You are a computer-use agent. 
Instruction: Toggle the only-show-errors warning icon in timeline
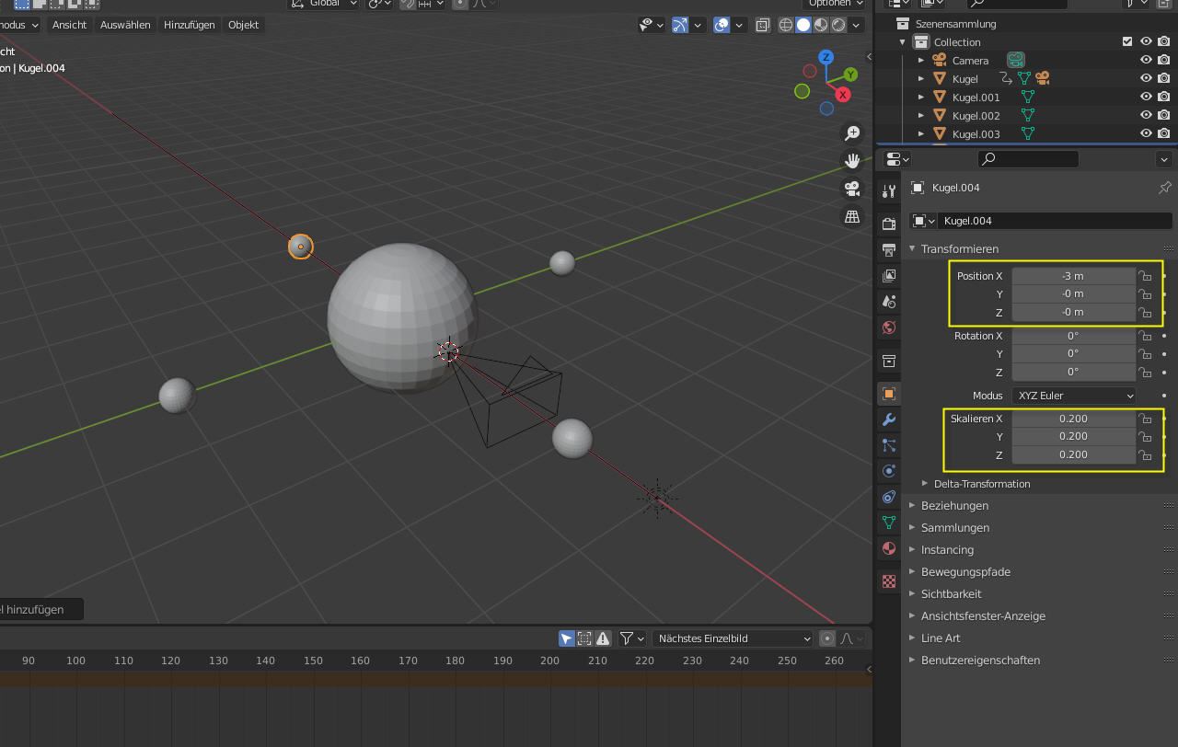603,638
